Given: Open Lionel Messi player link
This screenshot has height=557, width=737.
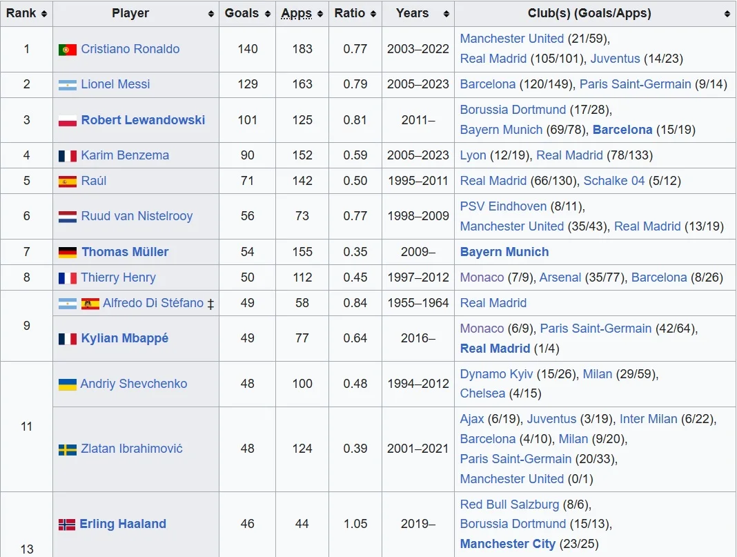Looking at the screenshot, I should coord(115,84).
